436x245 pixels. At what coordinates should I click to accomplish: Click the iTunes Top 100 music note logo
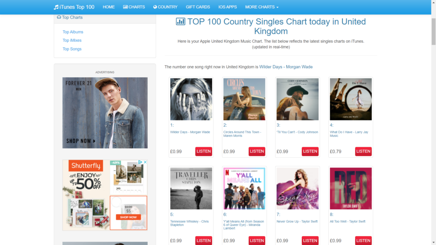pyautogui.click(x=56, y=7)
